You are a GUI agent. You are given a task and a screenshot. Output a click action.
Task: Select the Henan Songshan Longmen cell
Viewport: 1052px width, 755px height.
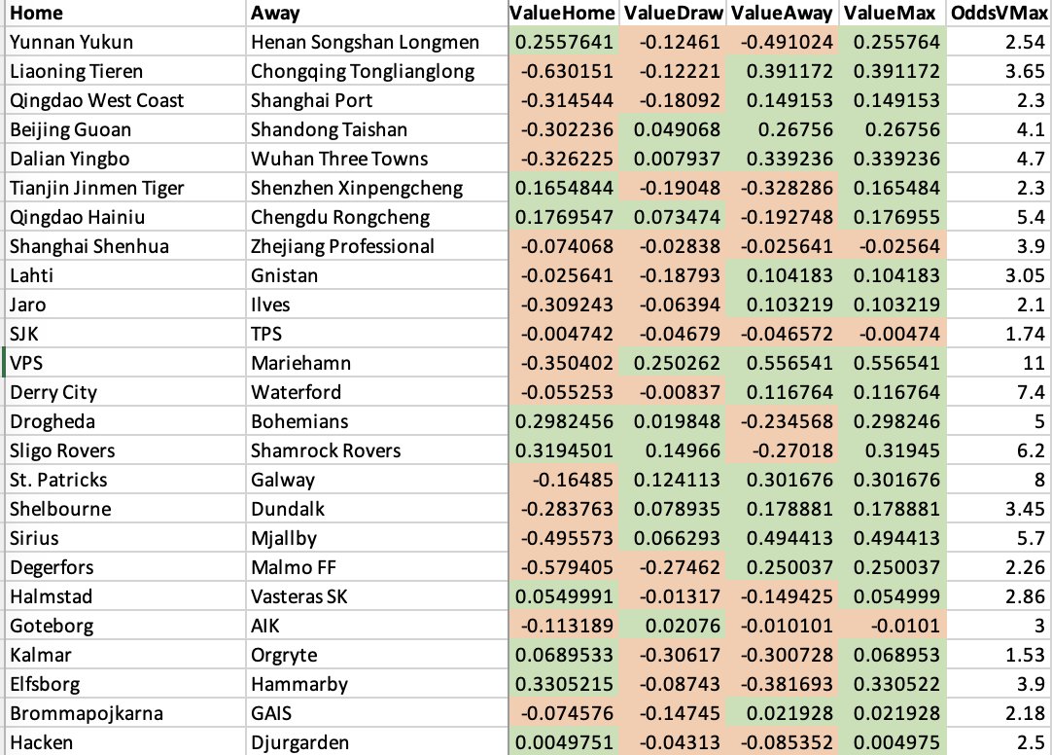tap(377, 42)
